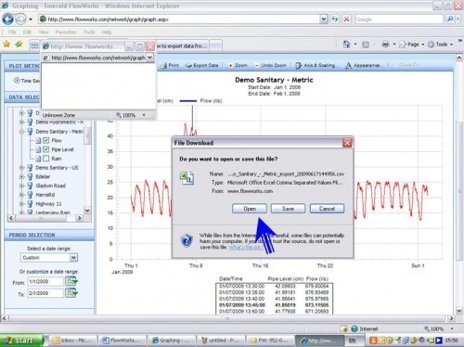Click the search magnifier icon
Screen dimensions: 464x347
click(450, 19)
